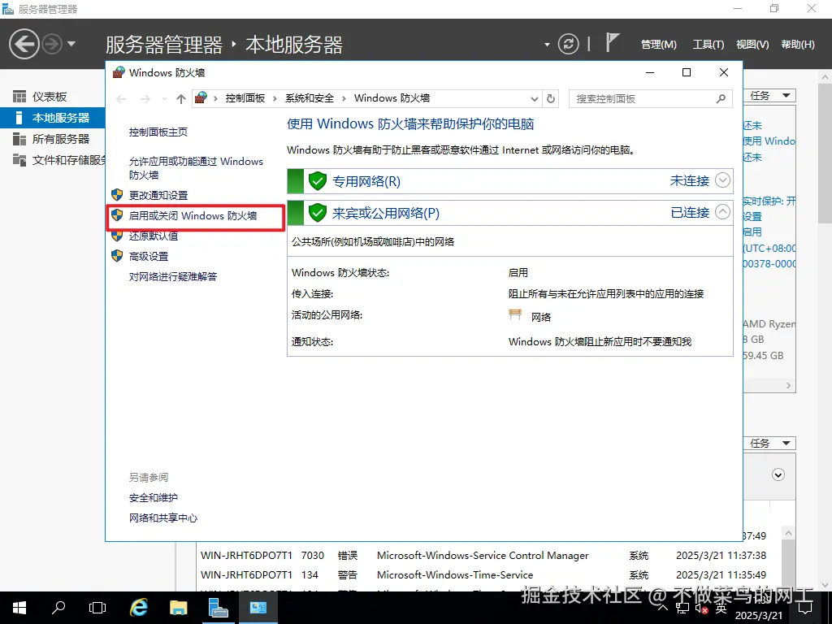Viewport: 832px width, 624px height.
Task: Refresh the control panel via the refresh button
Action: (x=551, y=98)
